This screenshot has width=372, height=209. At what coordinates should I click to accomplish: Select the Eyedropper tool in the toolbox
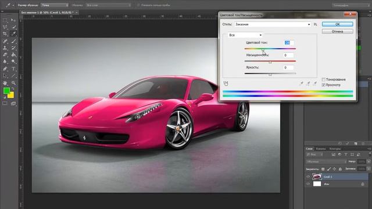click(x=13, y=34)
